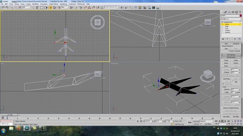Screen dimensions: 243x136
Task: Click Remove modifier trash icon
Action: 235,39
